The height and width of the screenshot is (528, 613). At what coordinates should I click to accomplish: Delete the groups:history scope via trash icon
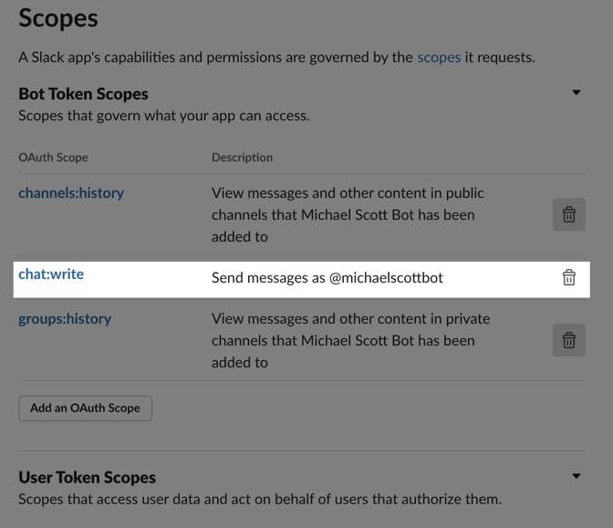tap(569, 340)
